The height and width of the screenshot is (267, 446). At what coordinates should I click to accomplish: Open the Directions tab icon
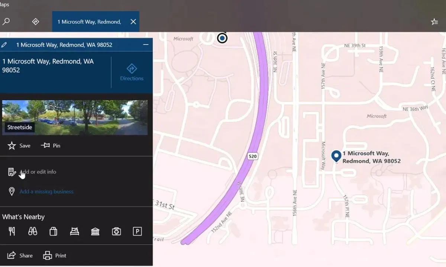(36, 22)
